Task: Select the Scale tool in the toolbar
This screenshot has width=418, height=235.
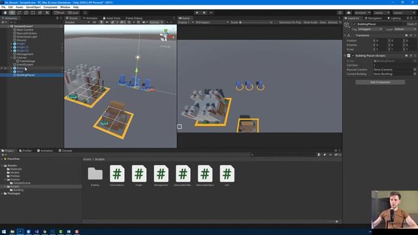Action: click(26, 13)
